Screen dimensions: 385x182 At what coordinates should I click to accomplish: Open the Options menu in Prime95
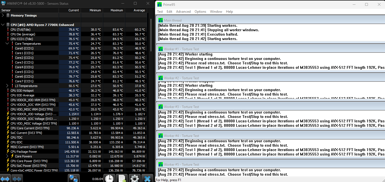[200, 12]
